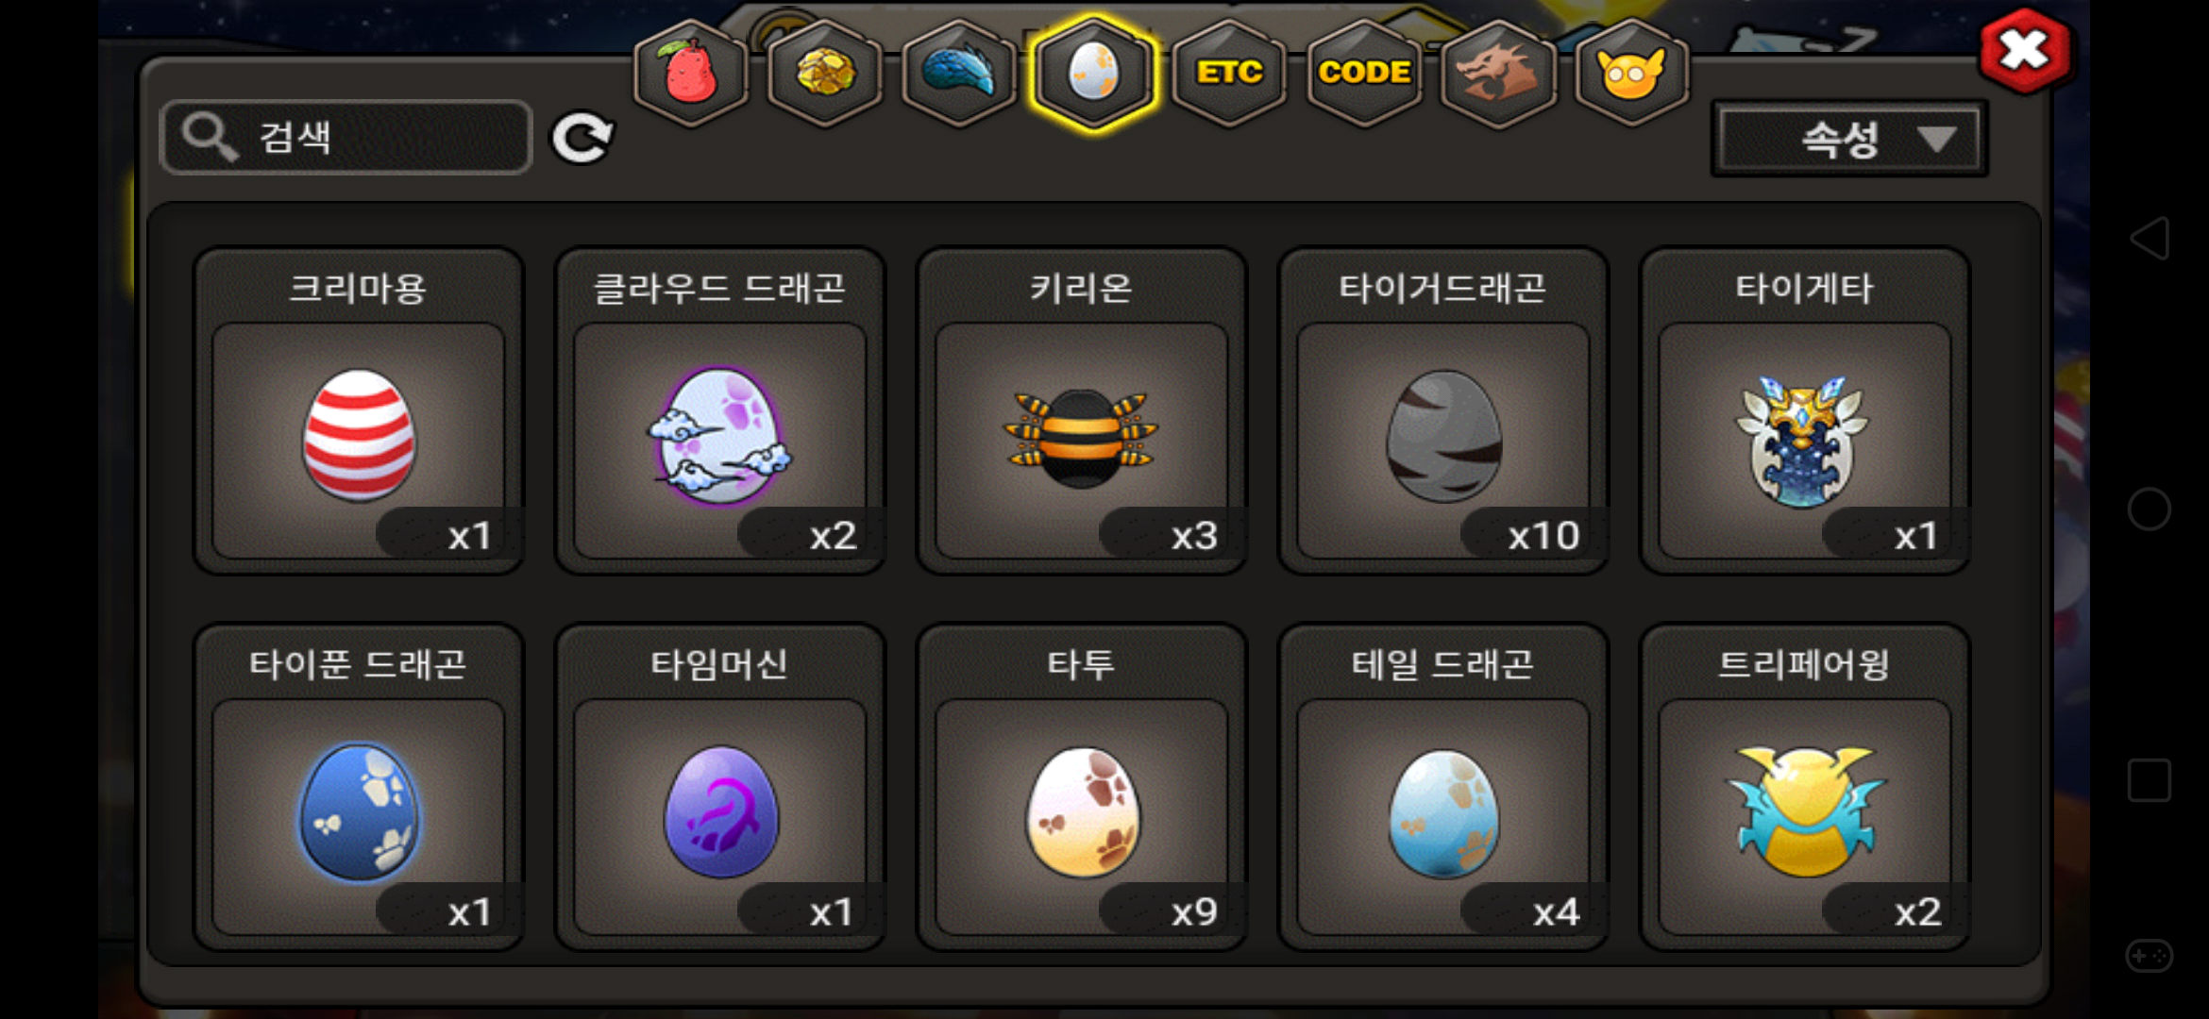The height and width of the screenshot is (1019, 2209).
Task: Open the brown dragon category tab
Action: [x=1498, y=73]
